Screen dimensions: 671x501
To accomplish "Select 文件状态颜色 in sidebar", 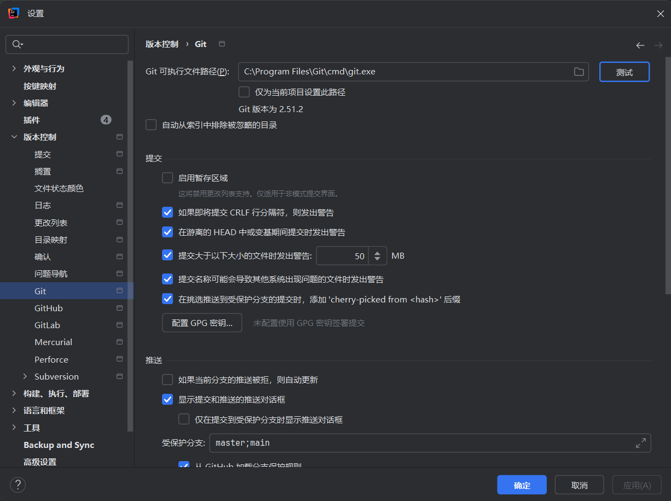I will 59,188.
